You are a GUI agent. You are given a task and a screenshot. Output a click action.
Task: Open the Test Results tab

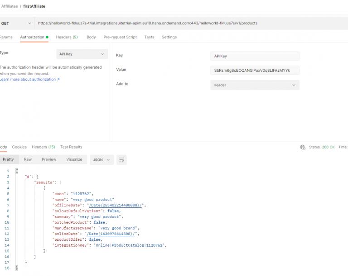click(x=71, y=147)
